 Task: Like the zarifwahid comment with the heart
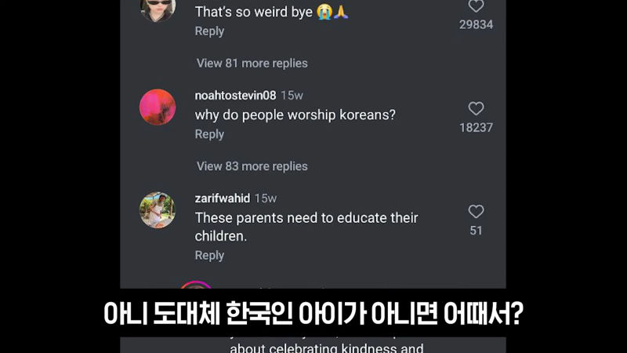(476, 211)
